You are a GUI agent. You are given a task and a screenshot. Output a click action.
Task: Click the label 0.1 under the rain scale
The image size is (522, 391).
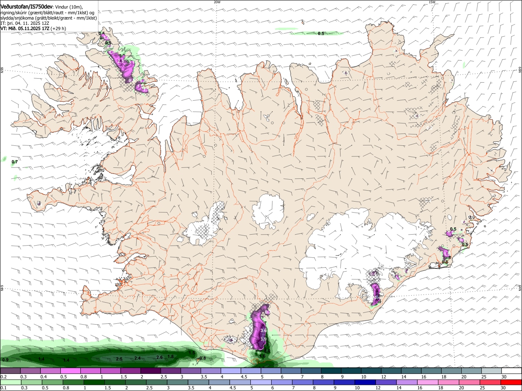(3, 388)
